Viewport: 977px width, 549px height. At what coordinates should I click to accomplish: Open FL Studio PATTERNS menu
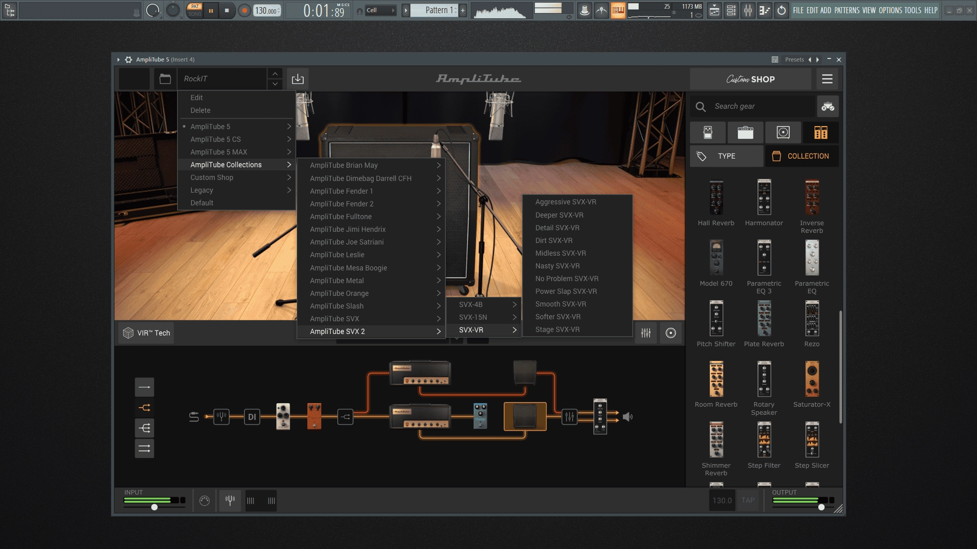(x=847, y=10)
